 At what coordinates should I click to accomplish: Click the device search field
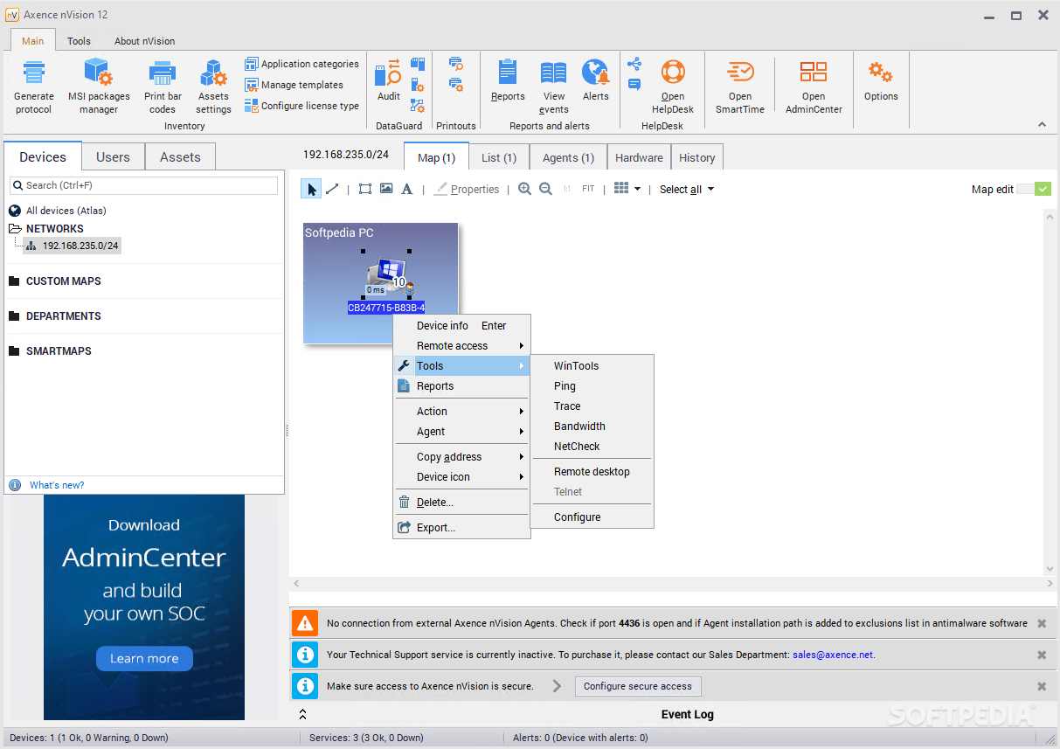pos(144,185)
